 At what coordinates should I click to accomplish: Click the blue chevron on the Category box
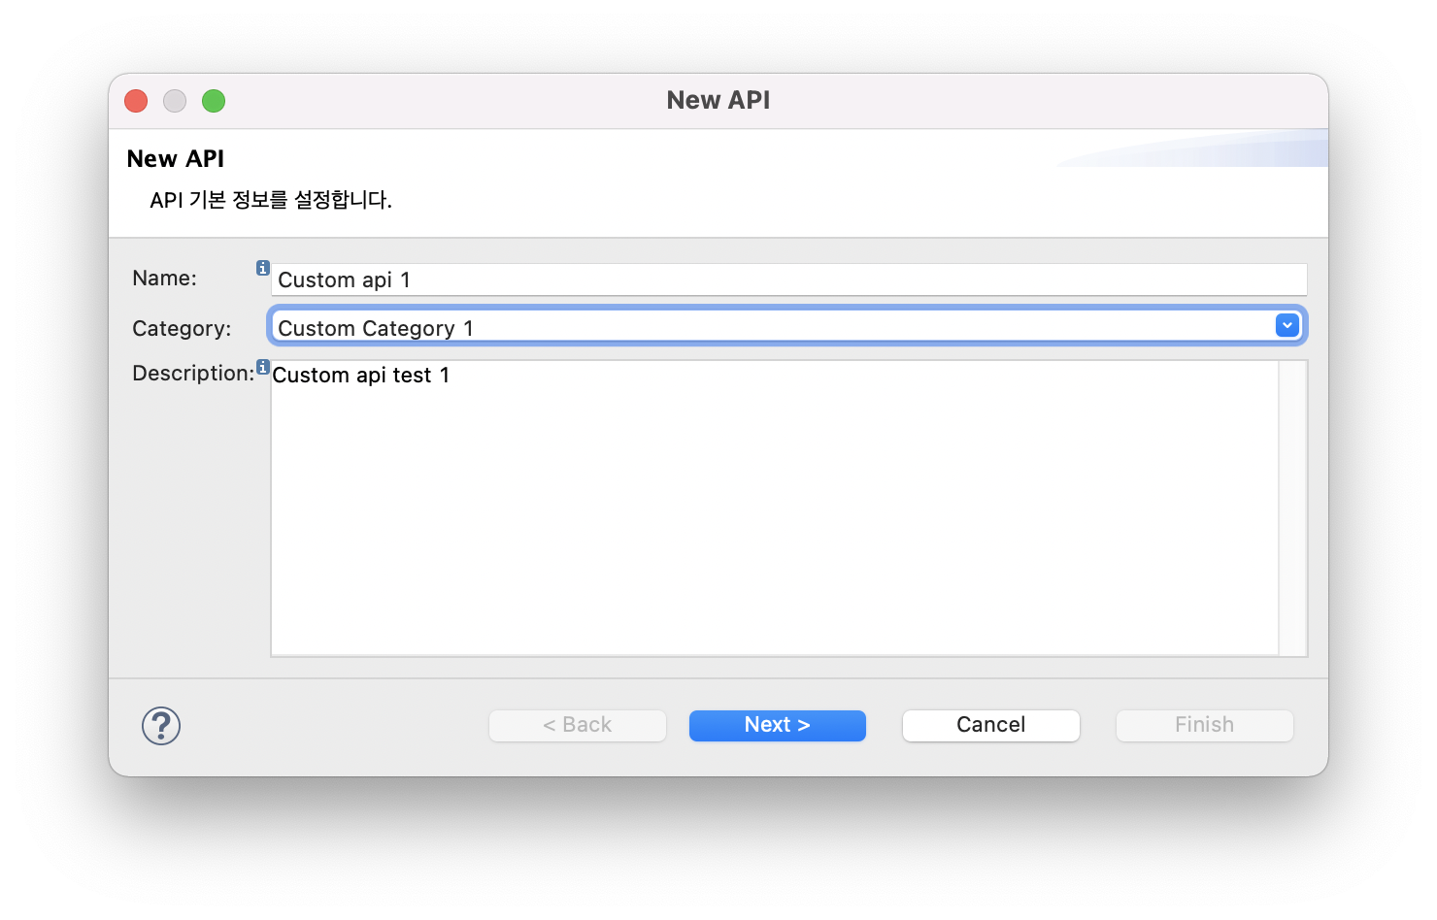pos(1287,325)
